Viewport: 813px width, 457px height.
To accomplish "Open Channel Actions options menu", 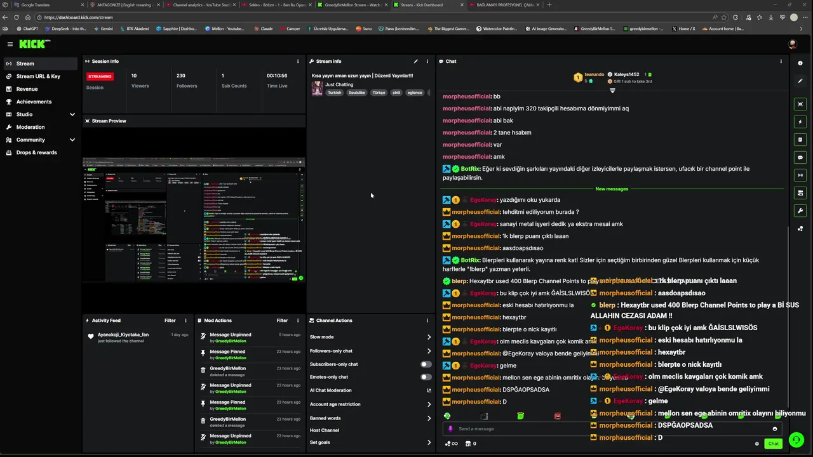I will 427,321.
